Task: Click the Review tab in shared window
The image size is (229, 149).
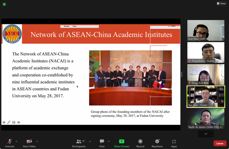Action: (x=66, y=26)
